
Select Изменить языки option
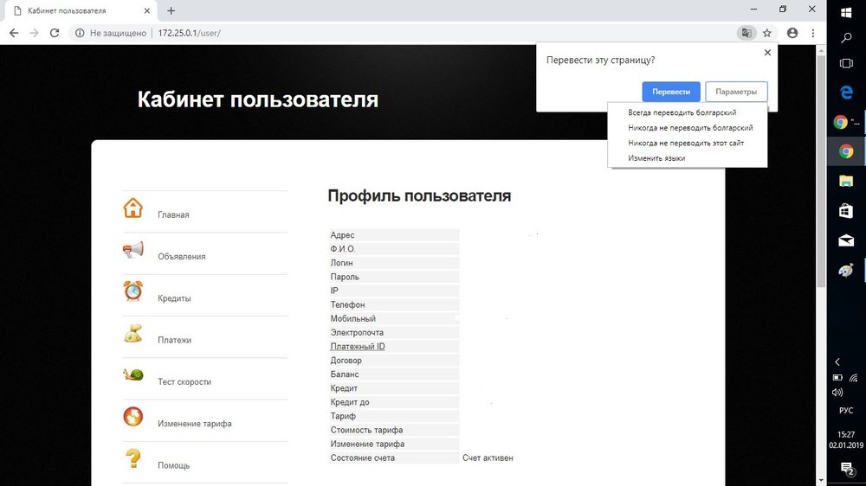pyautogui.click(x=656, y=158)
